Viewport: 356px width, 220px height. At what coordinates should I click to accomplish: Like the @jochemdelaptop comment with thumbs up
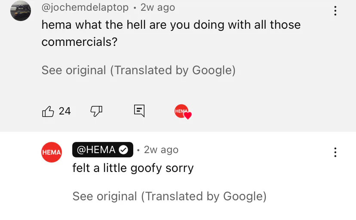[48, 111]
